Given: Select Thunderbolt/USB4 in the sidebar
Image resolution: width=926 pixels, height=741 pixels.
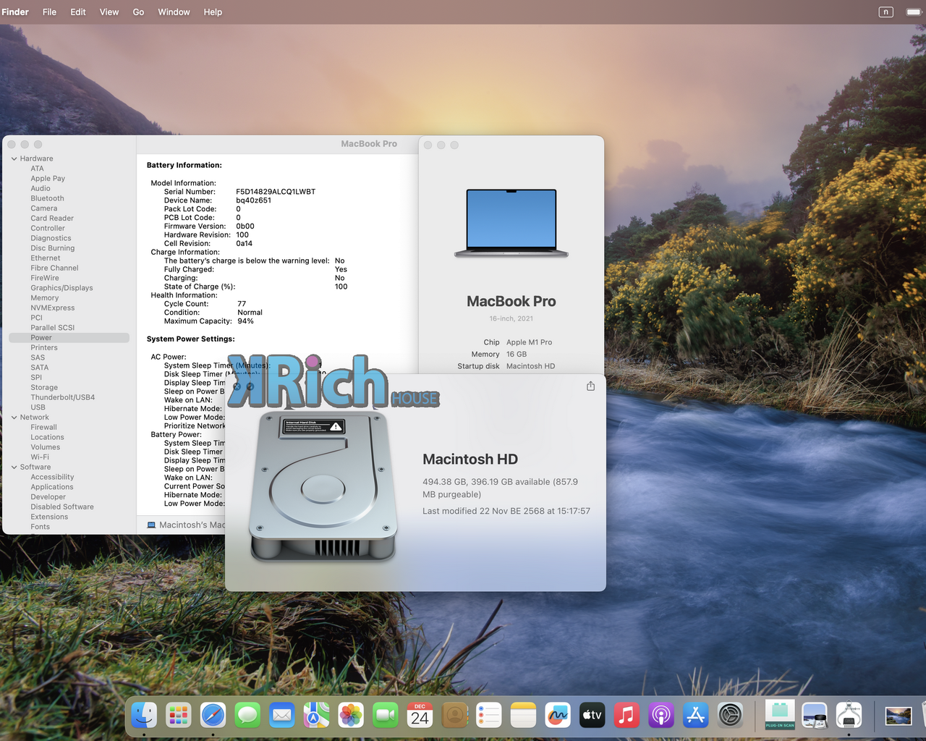Looking at the screenshot, I should pyautogui.click(x=62, y=397).
